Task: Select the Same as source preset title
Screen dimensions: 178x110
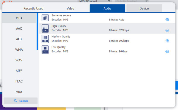Action: (61, 15)
